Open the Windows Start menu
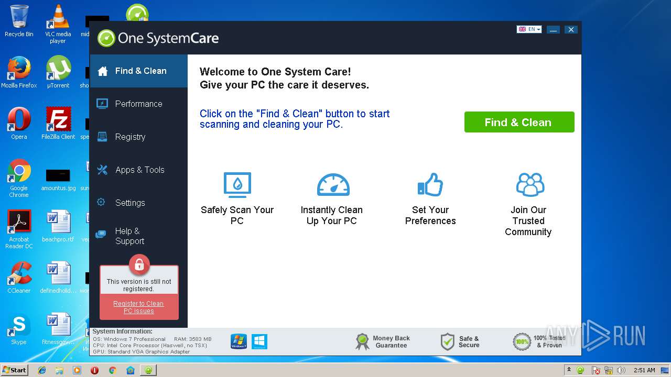This screenshot has width=671, height=377. click(x=14, y=370)
